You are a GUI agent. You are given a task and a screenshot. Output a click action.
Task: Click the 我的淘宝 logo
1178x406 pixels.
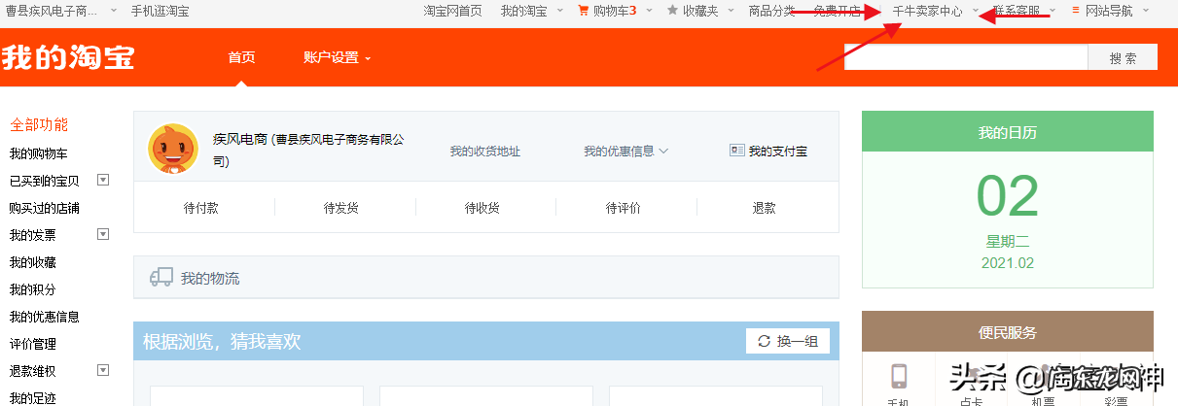point(67,57)
